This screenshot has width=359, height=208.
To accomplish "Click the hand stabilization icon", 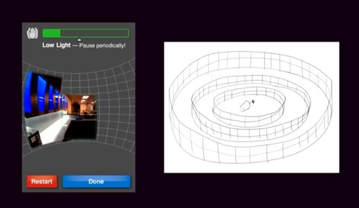I will (x=32, y=33).
